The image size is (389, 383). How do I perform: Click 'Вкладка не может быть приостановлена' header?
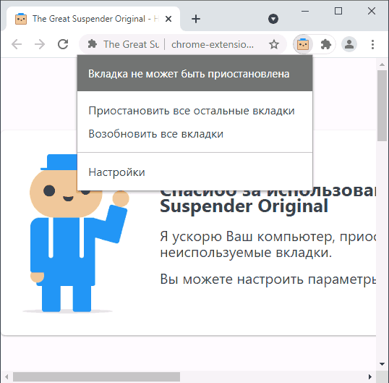pos(194,73)
